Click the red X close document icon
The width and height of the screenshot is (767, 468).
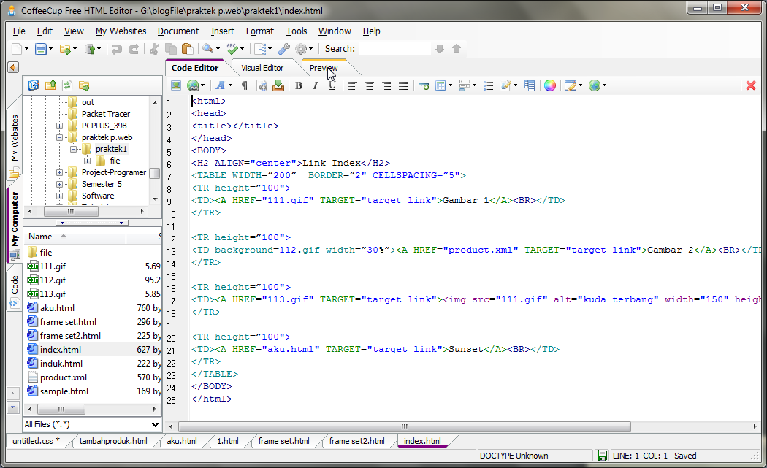[x=750, y=85]
